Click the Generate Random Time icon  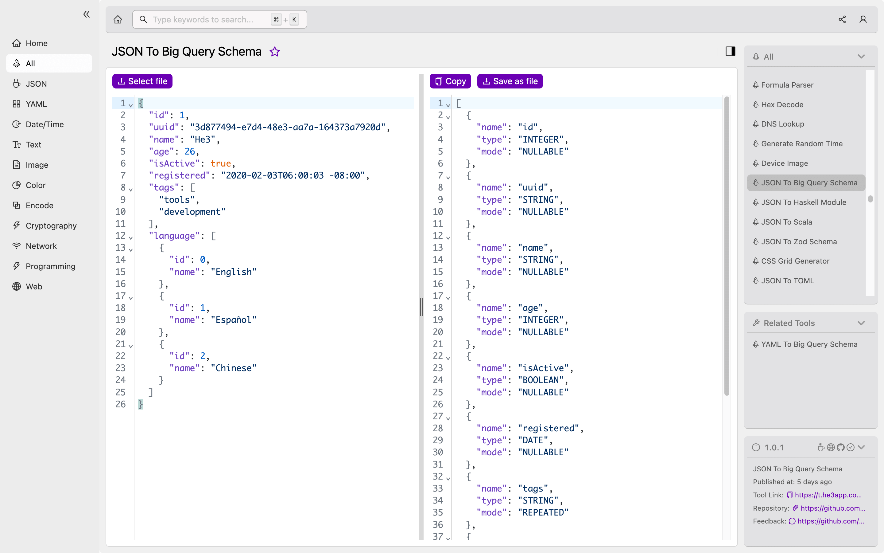[x=756, y=143]
